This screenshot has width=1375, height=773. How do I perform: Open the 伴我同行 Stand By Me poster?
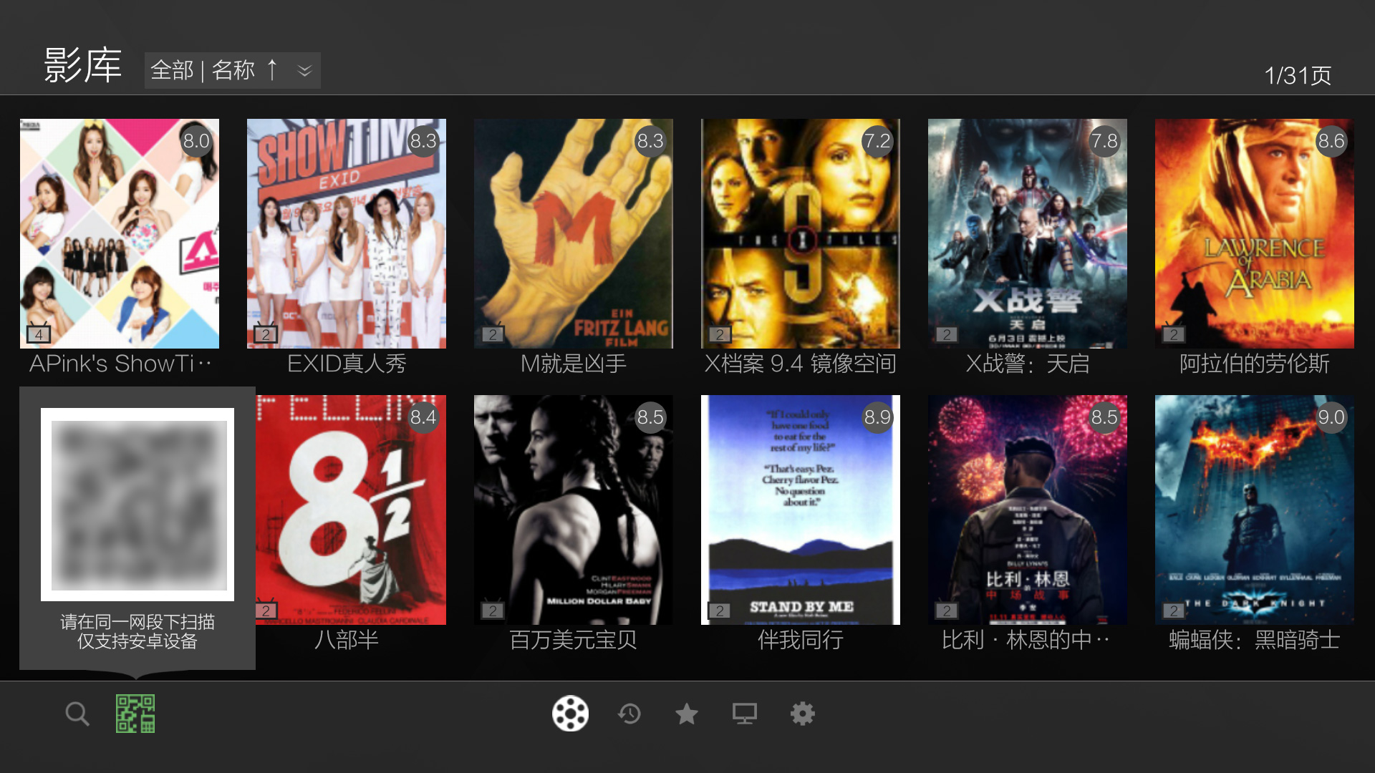[x=801, y=510]
